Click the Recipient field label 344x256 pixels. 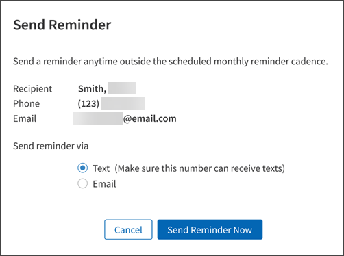tap(33, 89)
